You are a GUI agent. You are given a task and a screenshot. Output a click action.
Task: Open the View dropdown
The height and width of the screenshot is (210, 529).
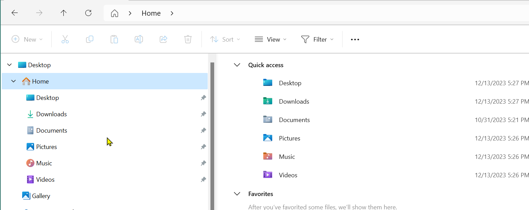coord(270,39)
